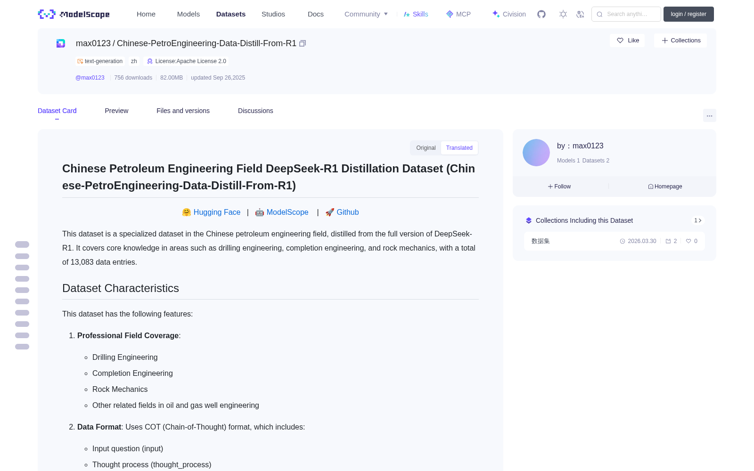Click max0123 in the dataset path
Image resolution: width=754 pixels, height=471 pixels.
[93, 43]
